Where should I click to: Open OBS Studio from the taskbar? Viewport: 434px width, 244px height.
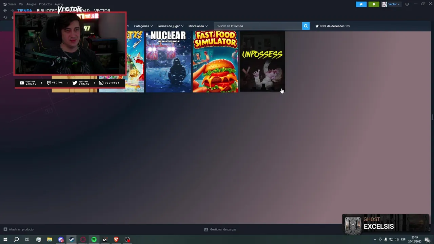click(127, 240)
